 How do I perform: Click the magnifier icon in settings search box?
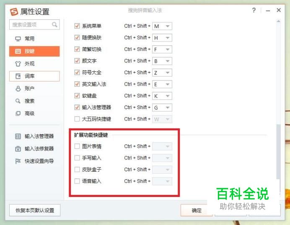[54, 24]
